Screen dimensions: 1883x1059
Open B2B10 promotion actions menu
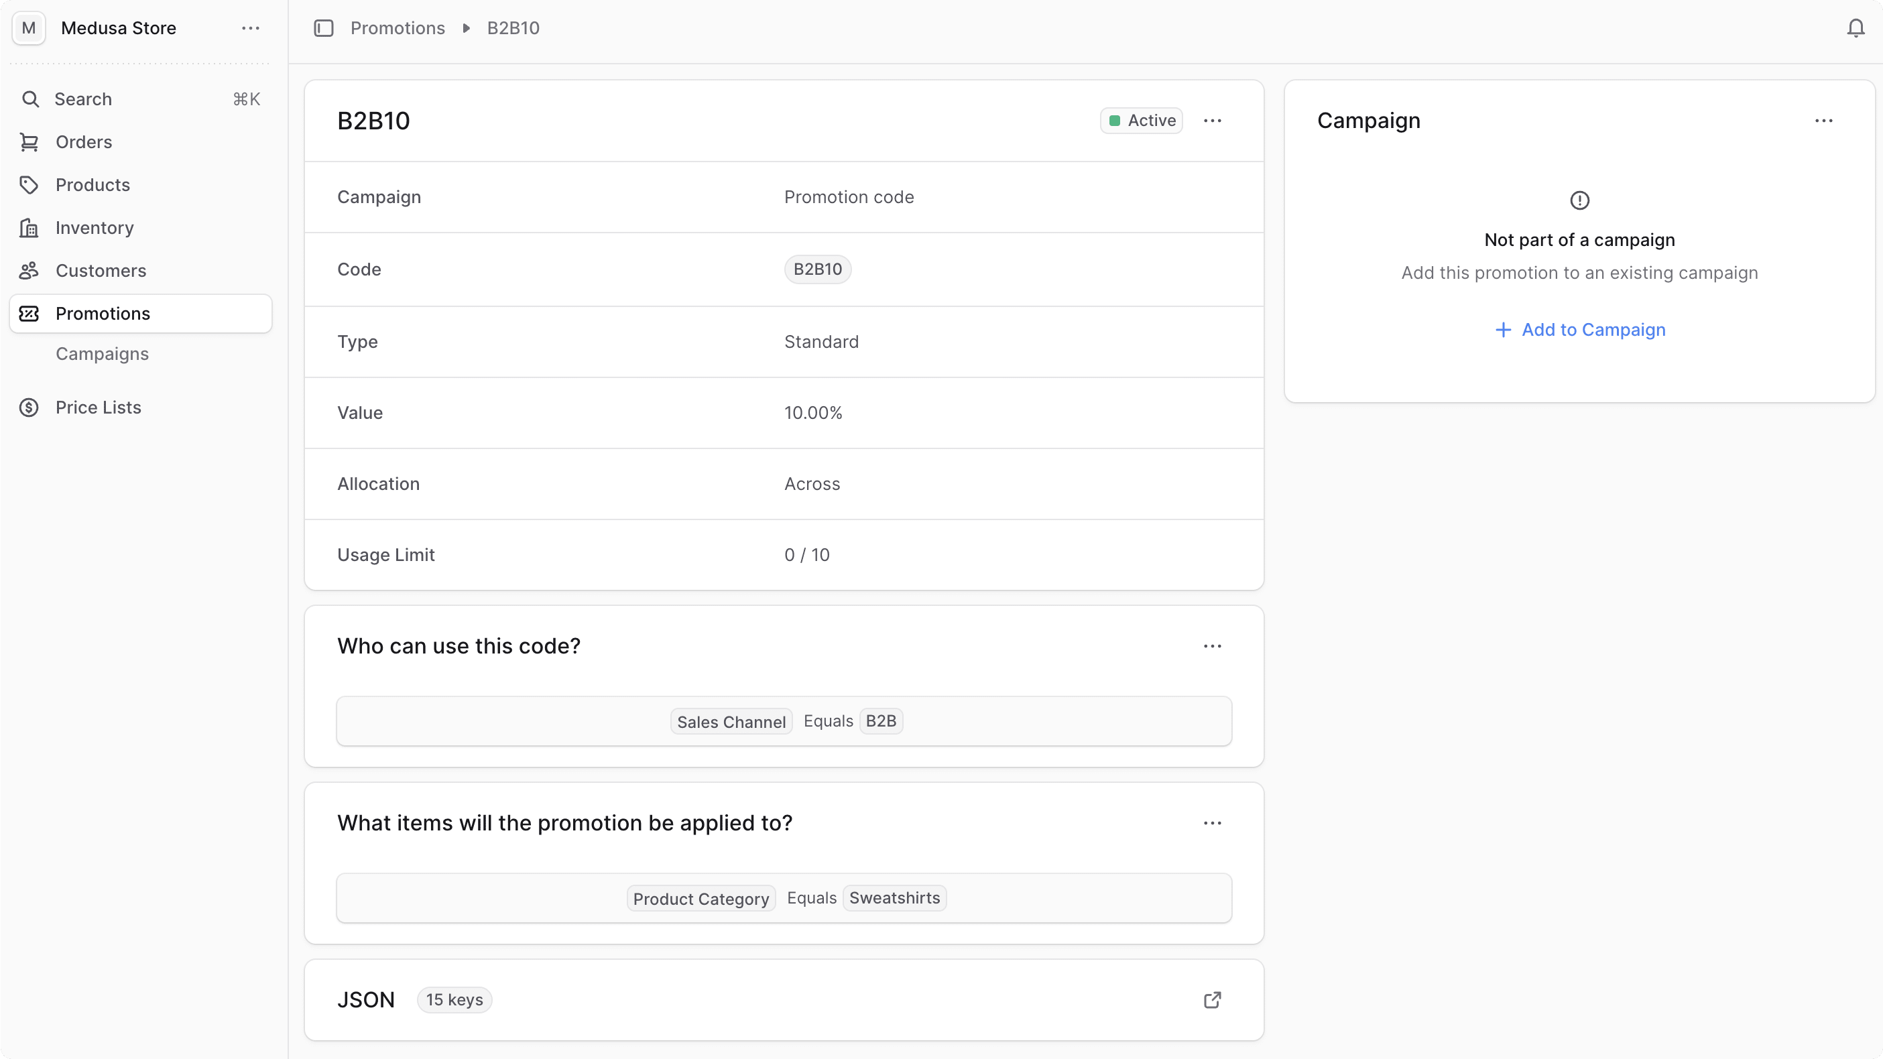[1212, 121]
